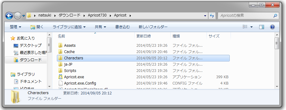This screenshot has width=286, height=110.
Task: Select Apricot in the address path
Action: pos(120,15)
